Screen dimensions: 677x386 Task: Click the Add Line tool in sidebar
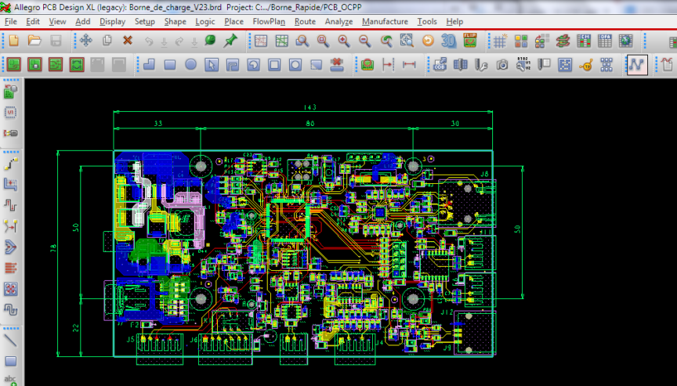(11, 341)
